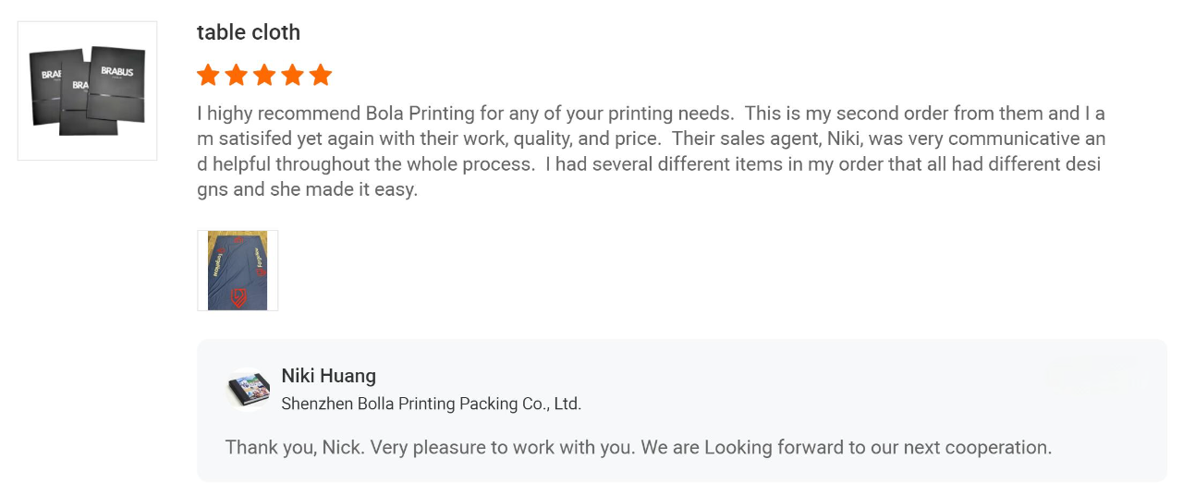Viewport: 1183px width, 495px height.
Task: Click the first orange rating star
Action: (x=208, y=75)
